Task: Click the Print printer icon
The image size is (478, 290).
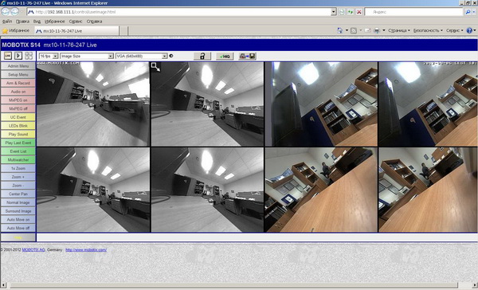Action: pos(377,30)
